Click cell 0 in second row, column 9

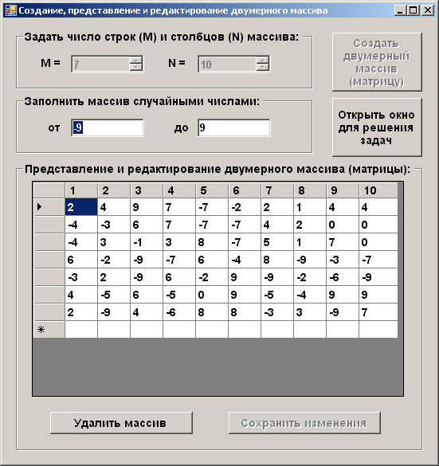[x=343, y=225]
